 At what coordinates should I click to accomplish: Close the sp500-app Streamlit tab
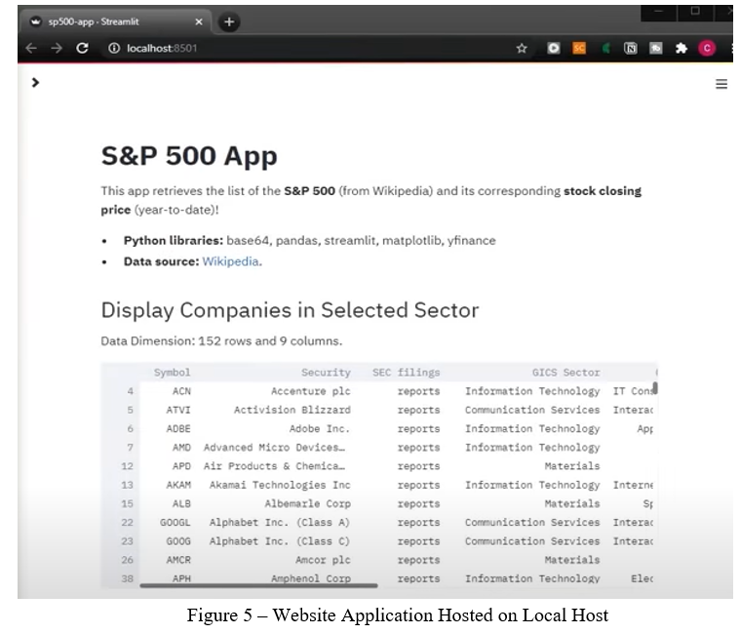[199, 21]
